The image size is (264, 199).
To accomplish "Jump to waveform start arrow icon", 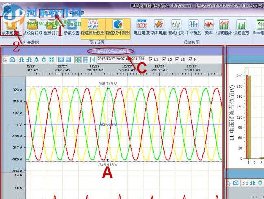I will [61, 60].
